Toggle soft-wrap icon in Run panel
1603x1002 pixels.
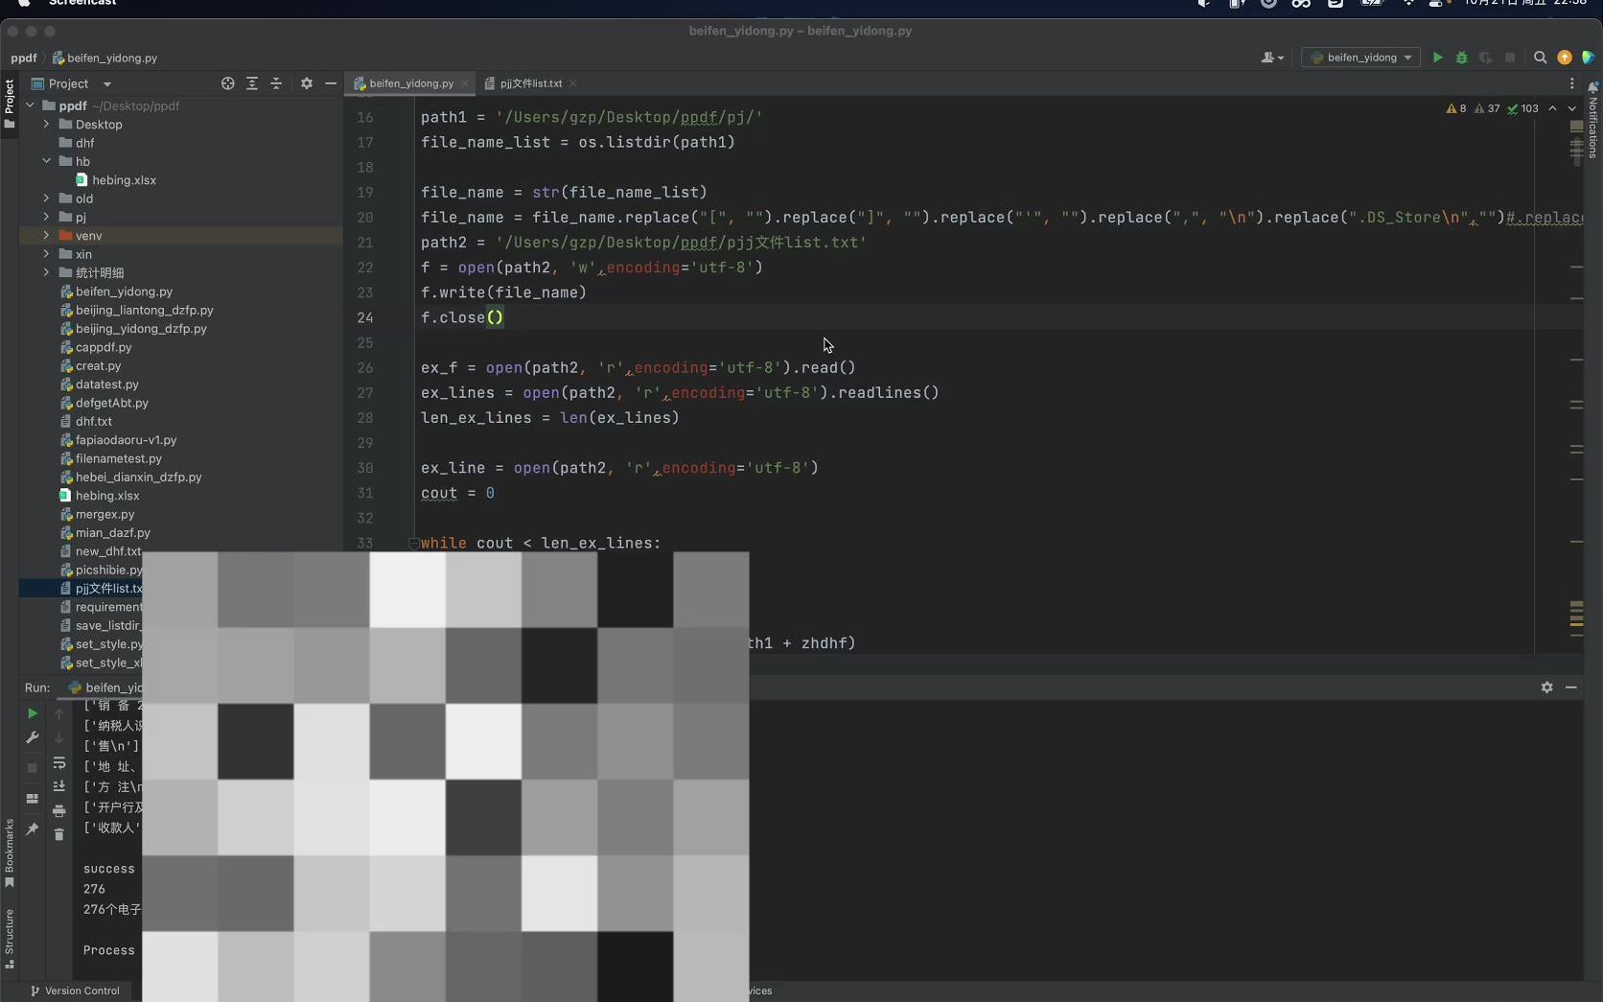(x=58, y=762)
